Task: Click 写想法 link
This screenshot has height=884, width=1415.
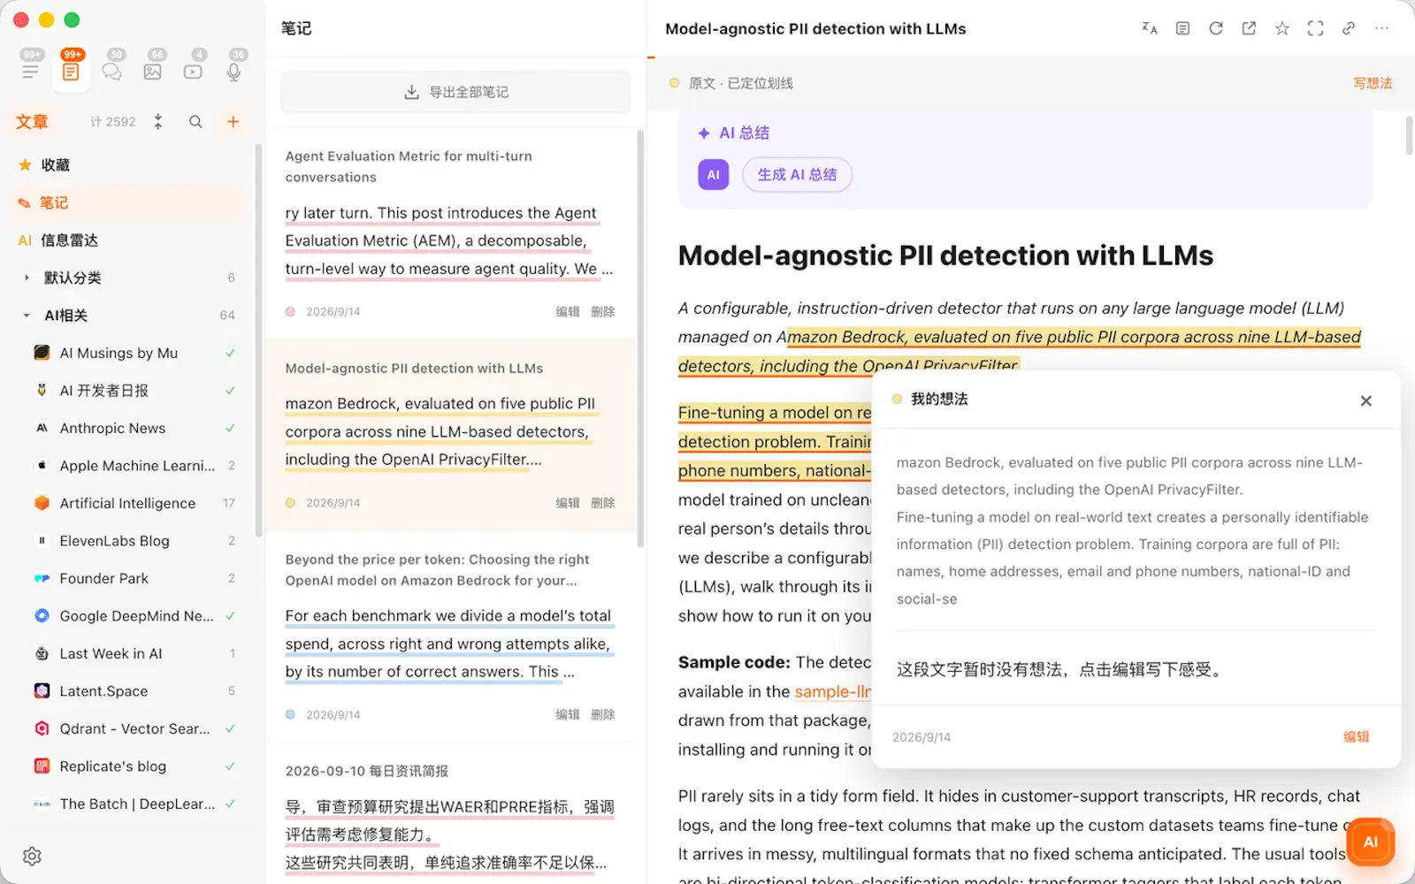Action: click(1373, 83)
